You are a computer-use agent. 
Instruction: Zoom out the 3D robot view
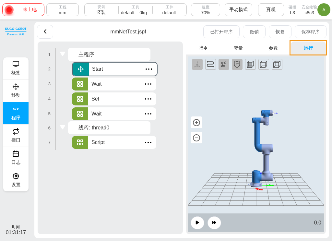(x=196, y=138)
